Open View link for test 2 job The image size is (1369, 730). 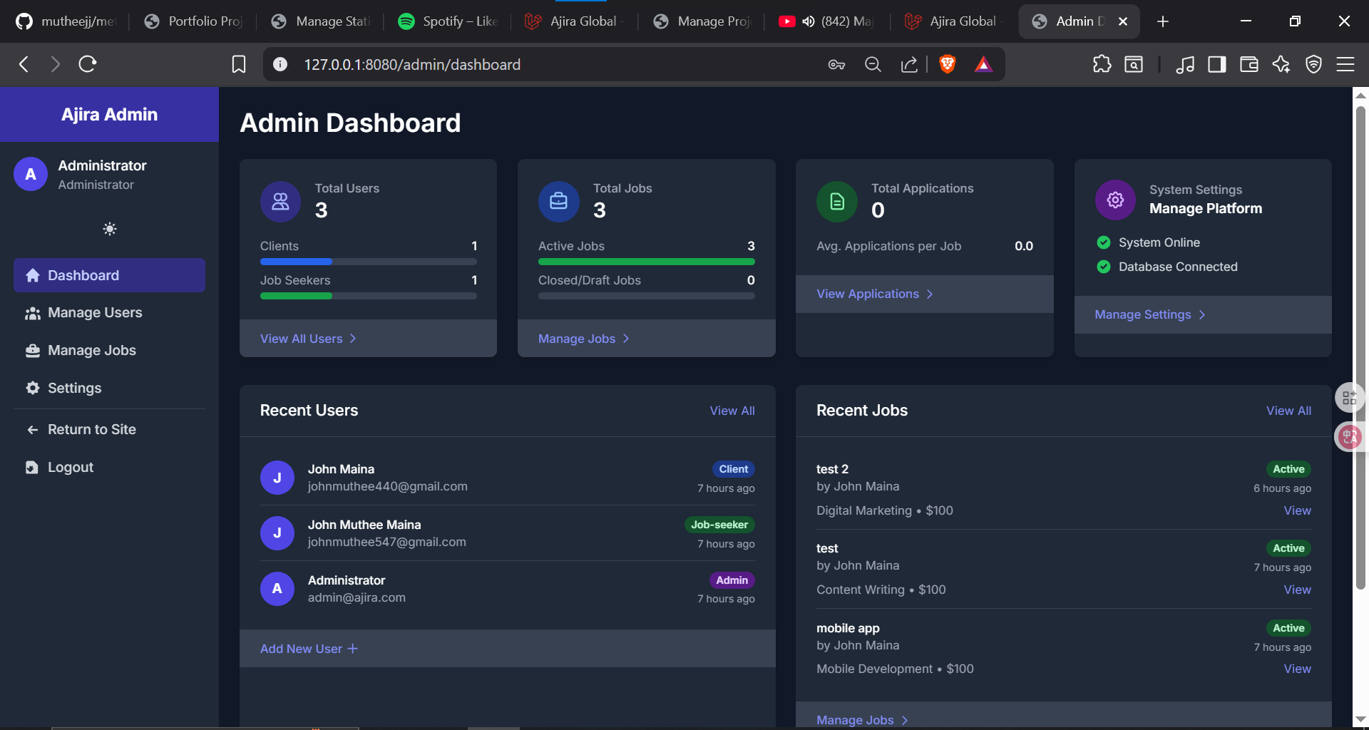pos(1297,510)
